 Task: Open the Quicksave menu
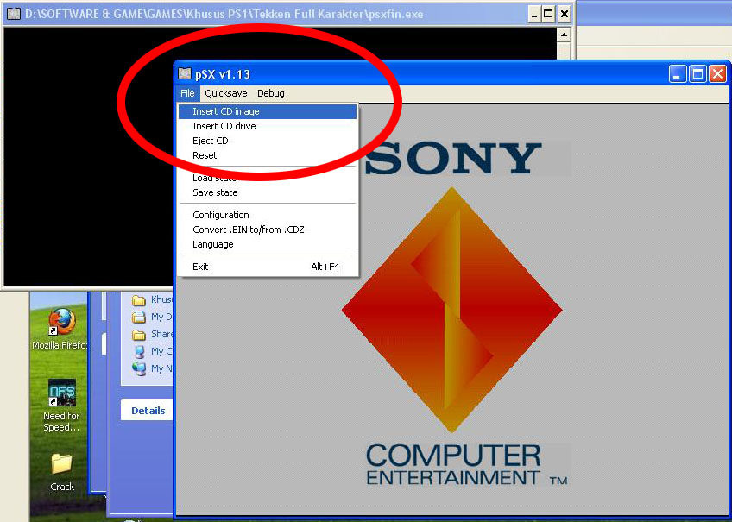[226, 93]
